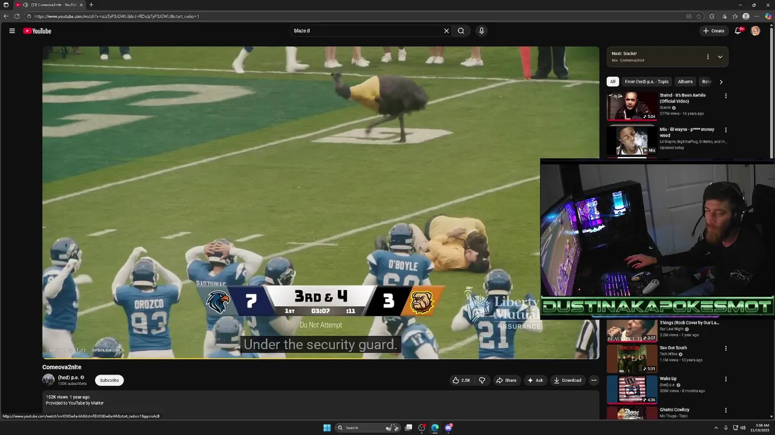The width and height of the screenshot is (775, 435).
Task: Open split screen icon in address bar
Action: point(688,16)
